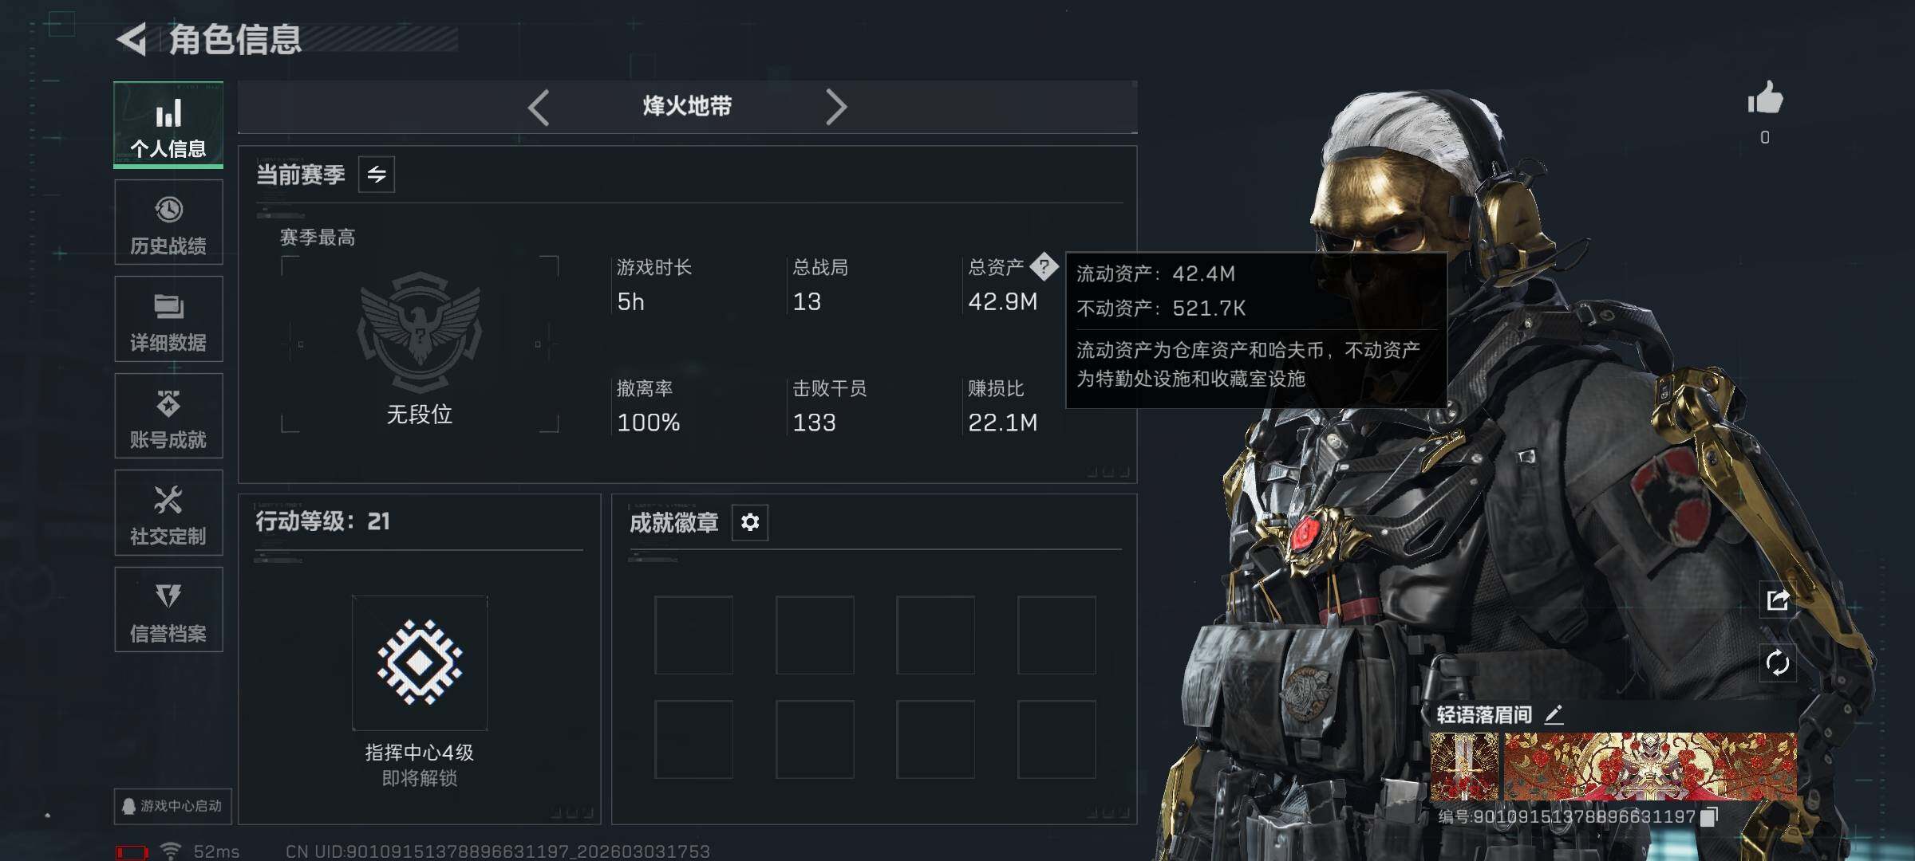The image size is (1915, 861).
Task: Click the thumbs-up like icon
Action: (x=1765, y=99)
